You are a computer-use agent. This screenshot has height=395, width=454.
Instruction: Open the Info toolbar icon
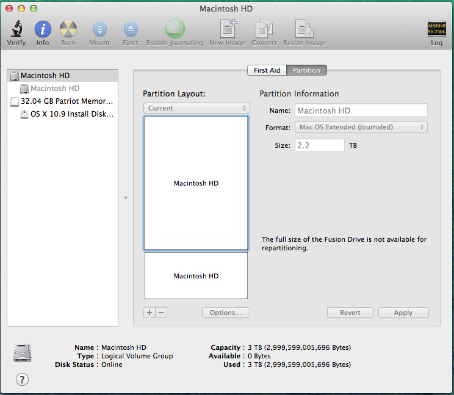43,29
